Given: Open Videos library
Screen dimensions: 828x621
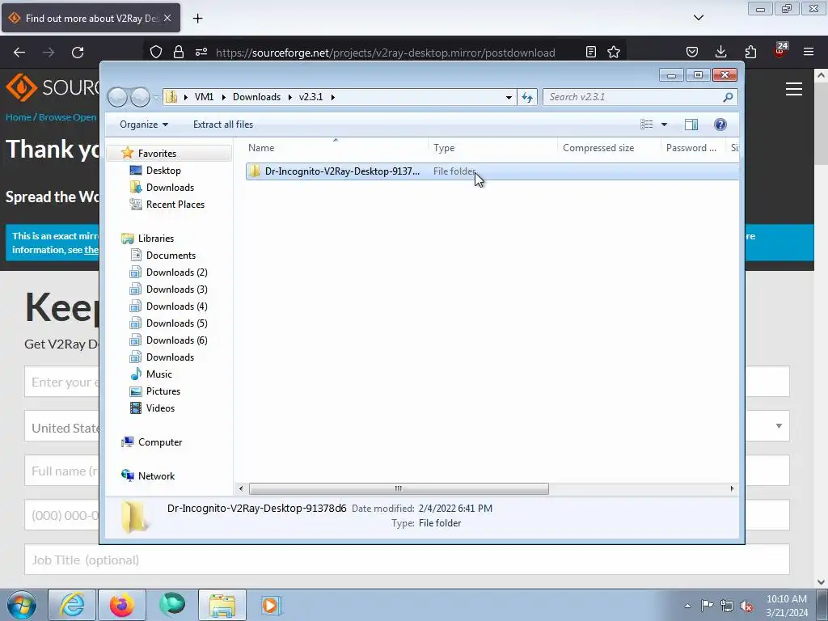Looking at the screenshot, I should [160, 408].
